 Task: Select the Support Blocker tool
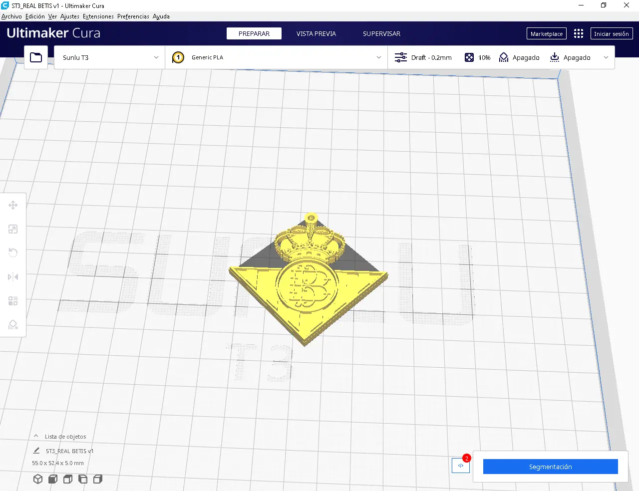(13, 325)
